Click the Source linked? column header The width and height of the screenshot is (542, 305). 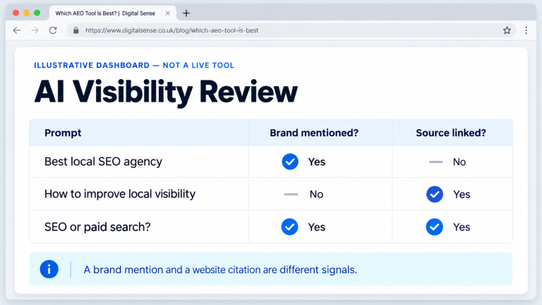click(451, 133)
